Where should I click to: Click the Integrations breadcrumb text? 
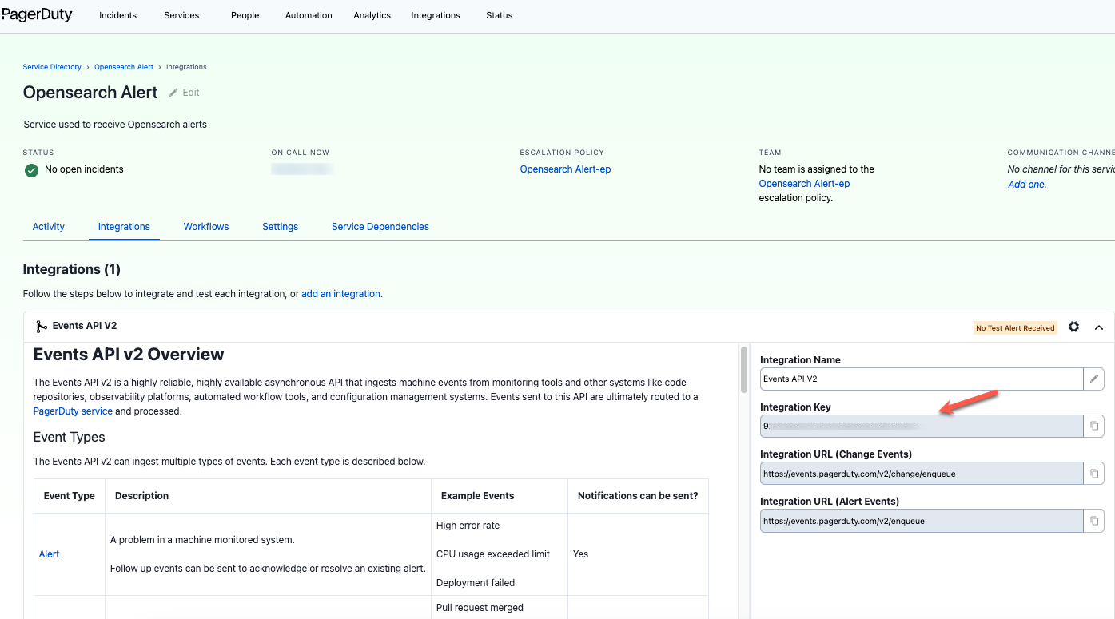click(x=186, y=67)
